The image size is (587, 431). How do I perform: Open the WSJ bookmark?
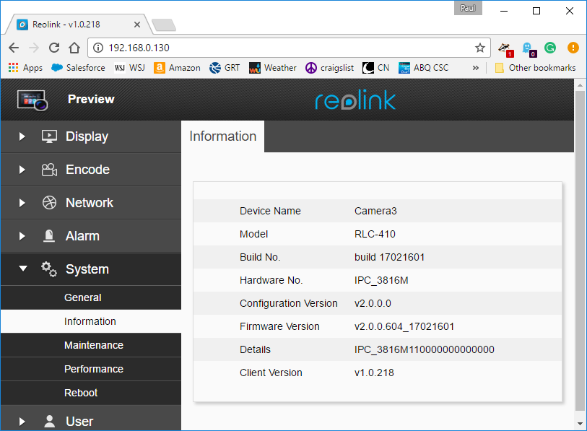pos(129,68)
